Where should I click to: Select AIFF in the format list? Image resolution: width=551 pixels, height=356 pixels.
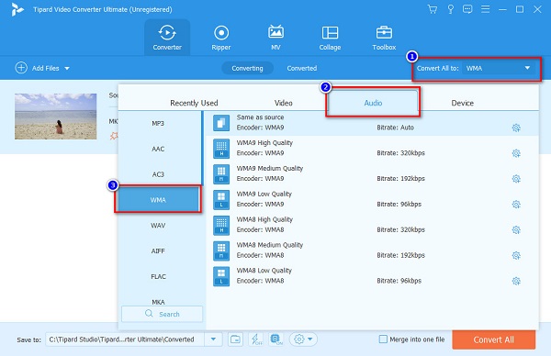coord(158,251)
